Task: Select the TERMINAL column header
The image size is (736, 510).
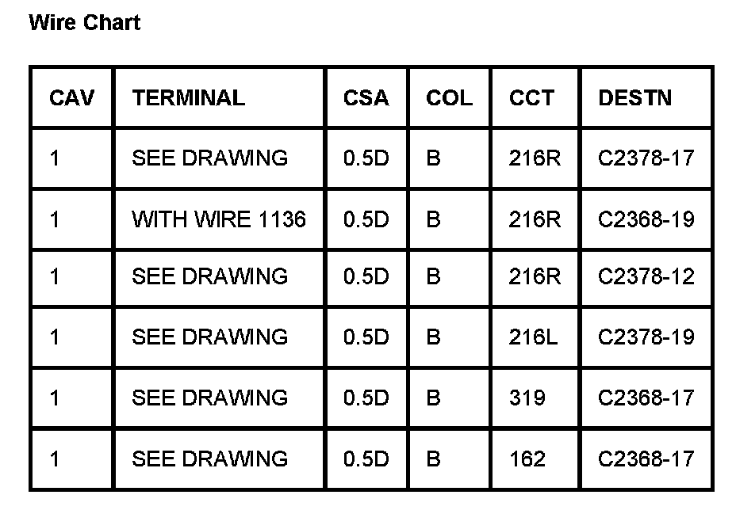Action: click(189, 98)
